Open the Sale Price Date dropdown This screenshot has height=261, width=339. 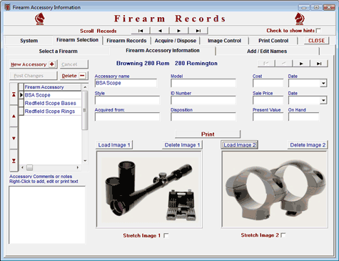pyautogui.click(x=323, y=100)
